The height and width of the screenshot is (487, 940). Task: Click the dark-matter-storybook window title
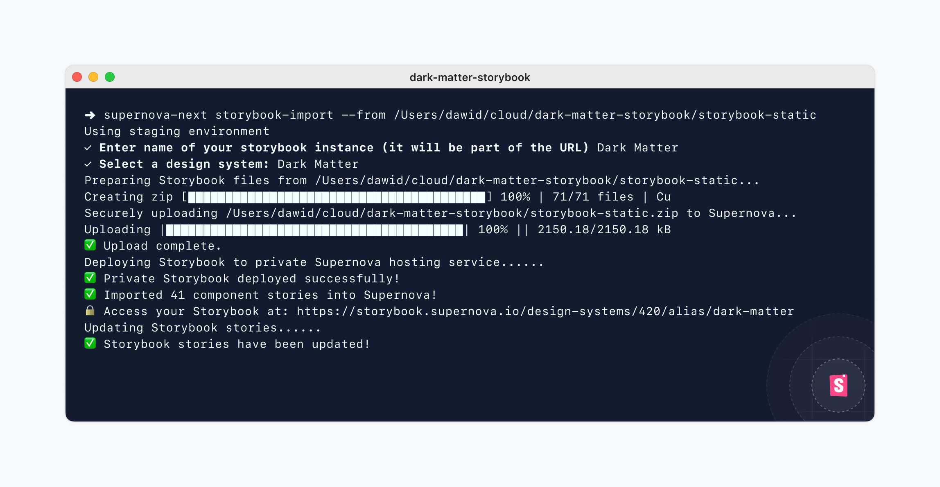pyautogui.click(x=470, y=77)
